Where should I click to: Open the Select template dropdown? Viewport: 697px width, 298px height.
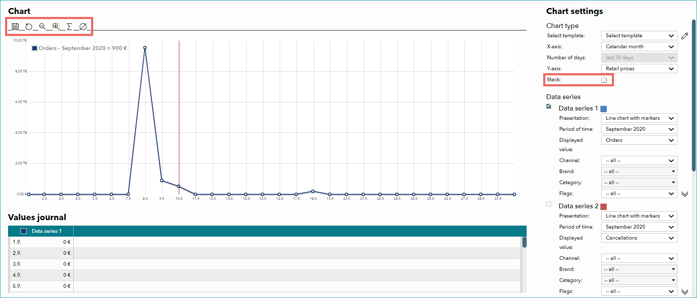pos(639,36)
